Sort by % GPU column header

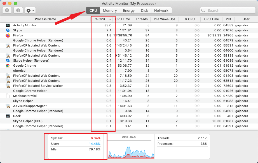(x=189, y=19)
